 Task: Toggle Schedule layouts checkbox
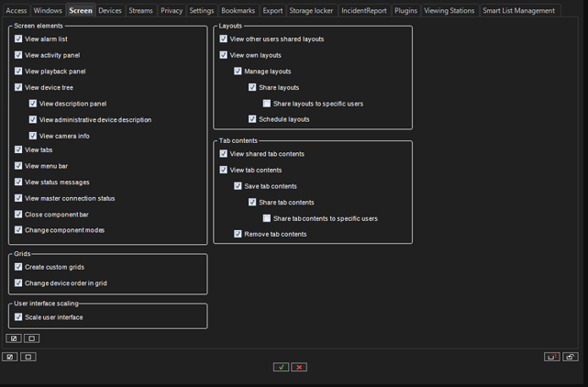click(x=252, y=119)
